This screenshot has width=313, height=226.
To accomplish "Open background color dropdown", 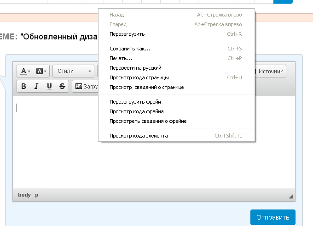I will tap(41, 71).
